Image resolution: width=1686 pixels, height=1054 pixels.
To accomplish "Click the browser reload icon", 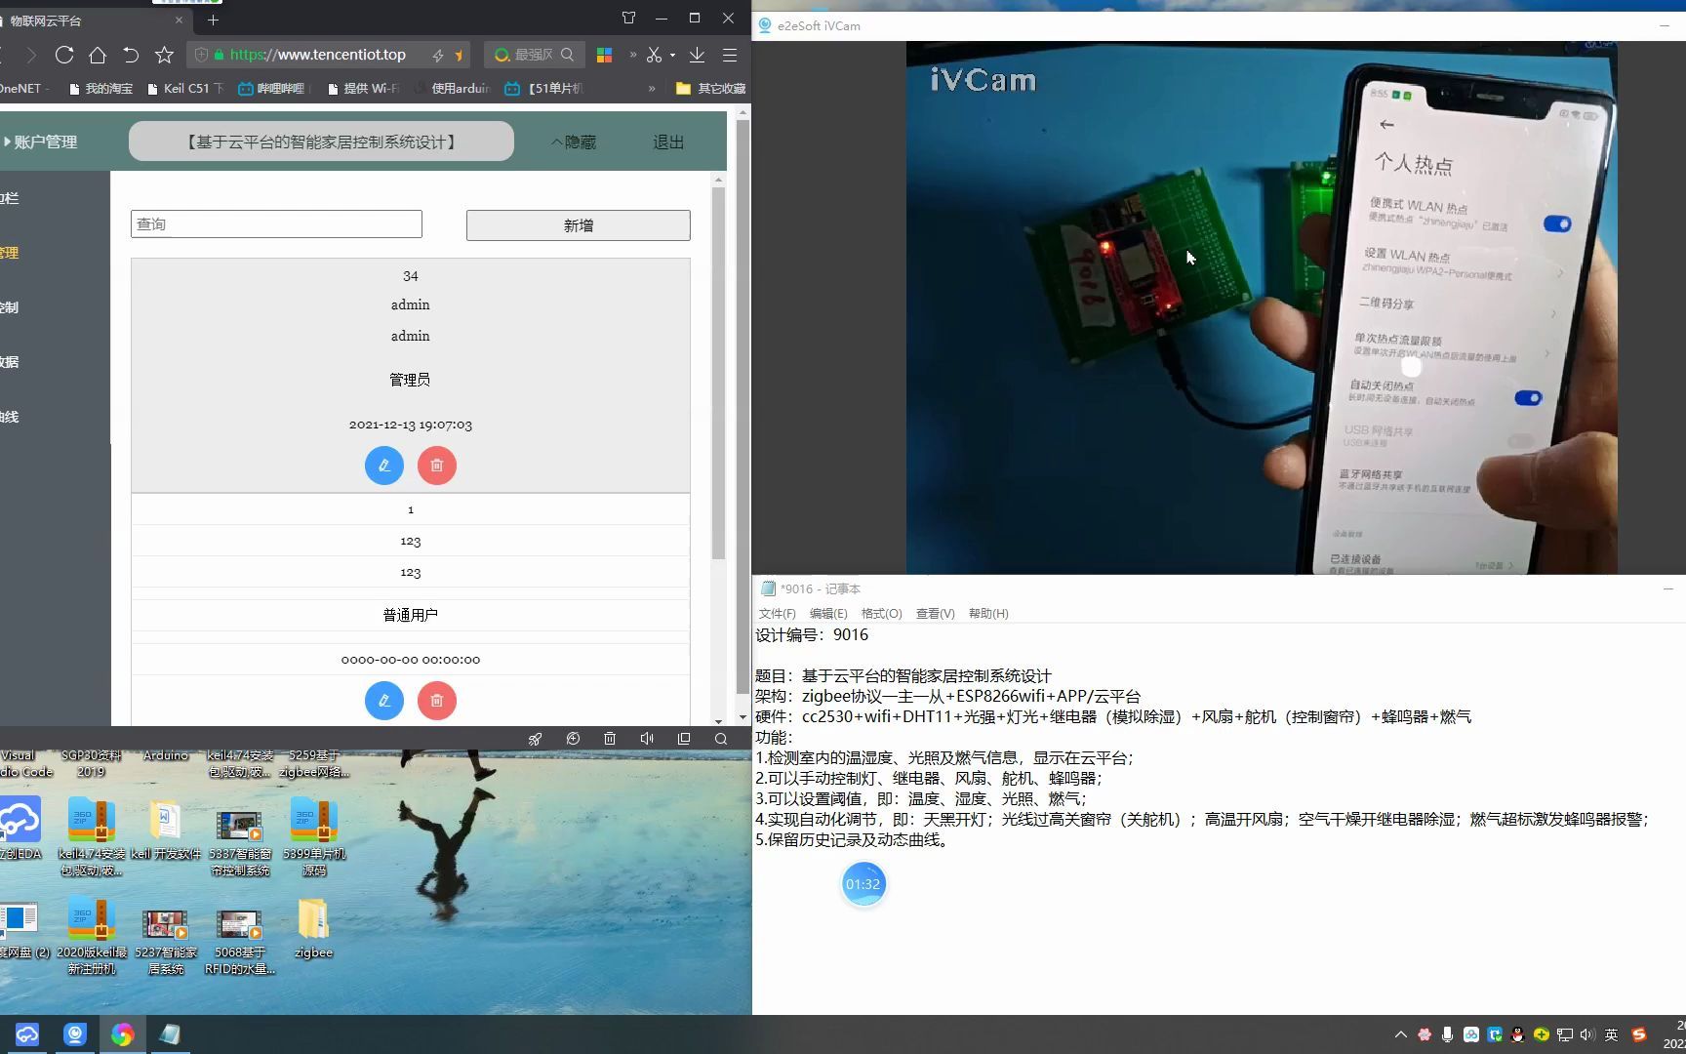I will [64, 55].
